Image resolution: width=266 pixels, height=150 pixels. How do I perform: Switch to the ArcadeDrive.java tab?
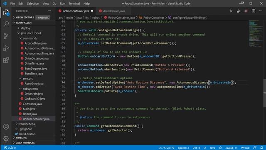[x=114, y=11]
